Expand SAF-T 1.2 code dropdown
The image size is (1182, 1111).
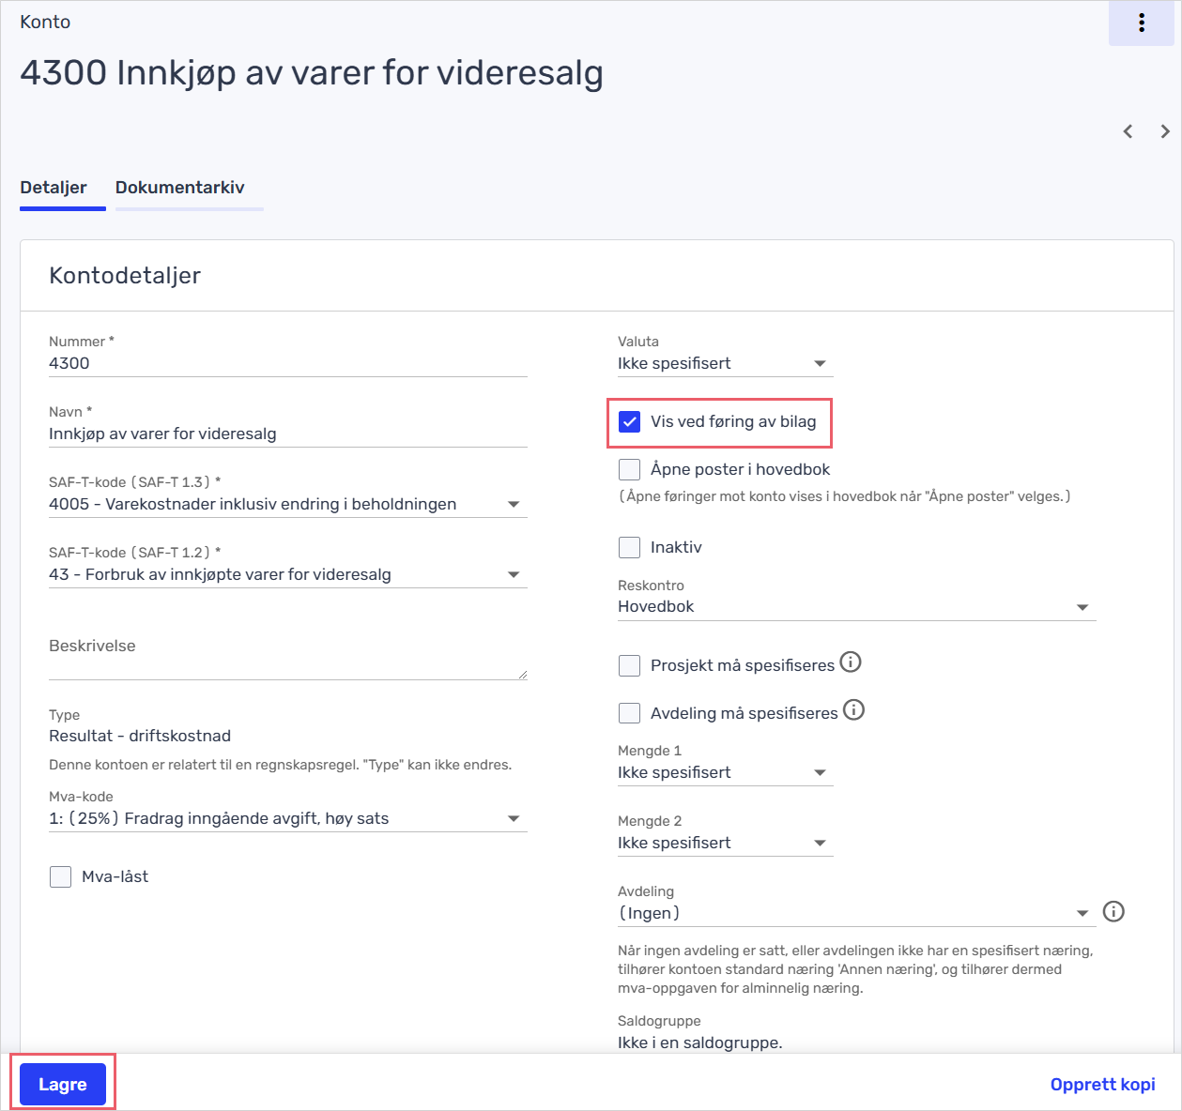pyautogui.click(x=288, y=575)
